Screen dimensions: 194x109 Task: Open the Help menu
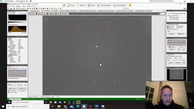coord(34,6)
